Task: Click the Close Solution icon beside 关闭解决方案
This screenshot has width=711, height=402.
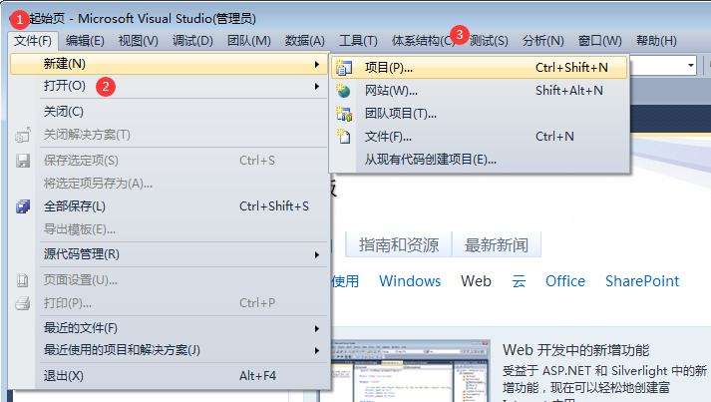Action: tap(23, 135)
